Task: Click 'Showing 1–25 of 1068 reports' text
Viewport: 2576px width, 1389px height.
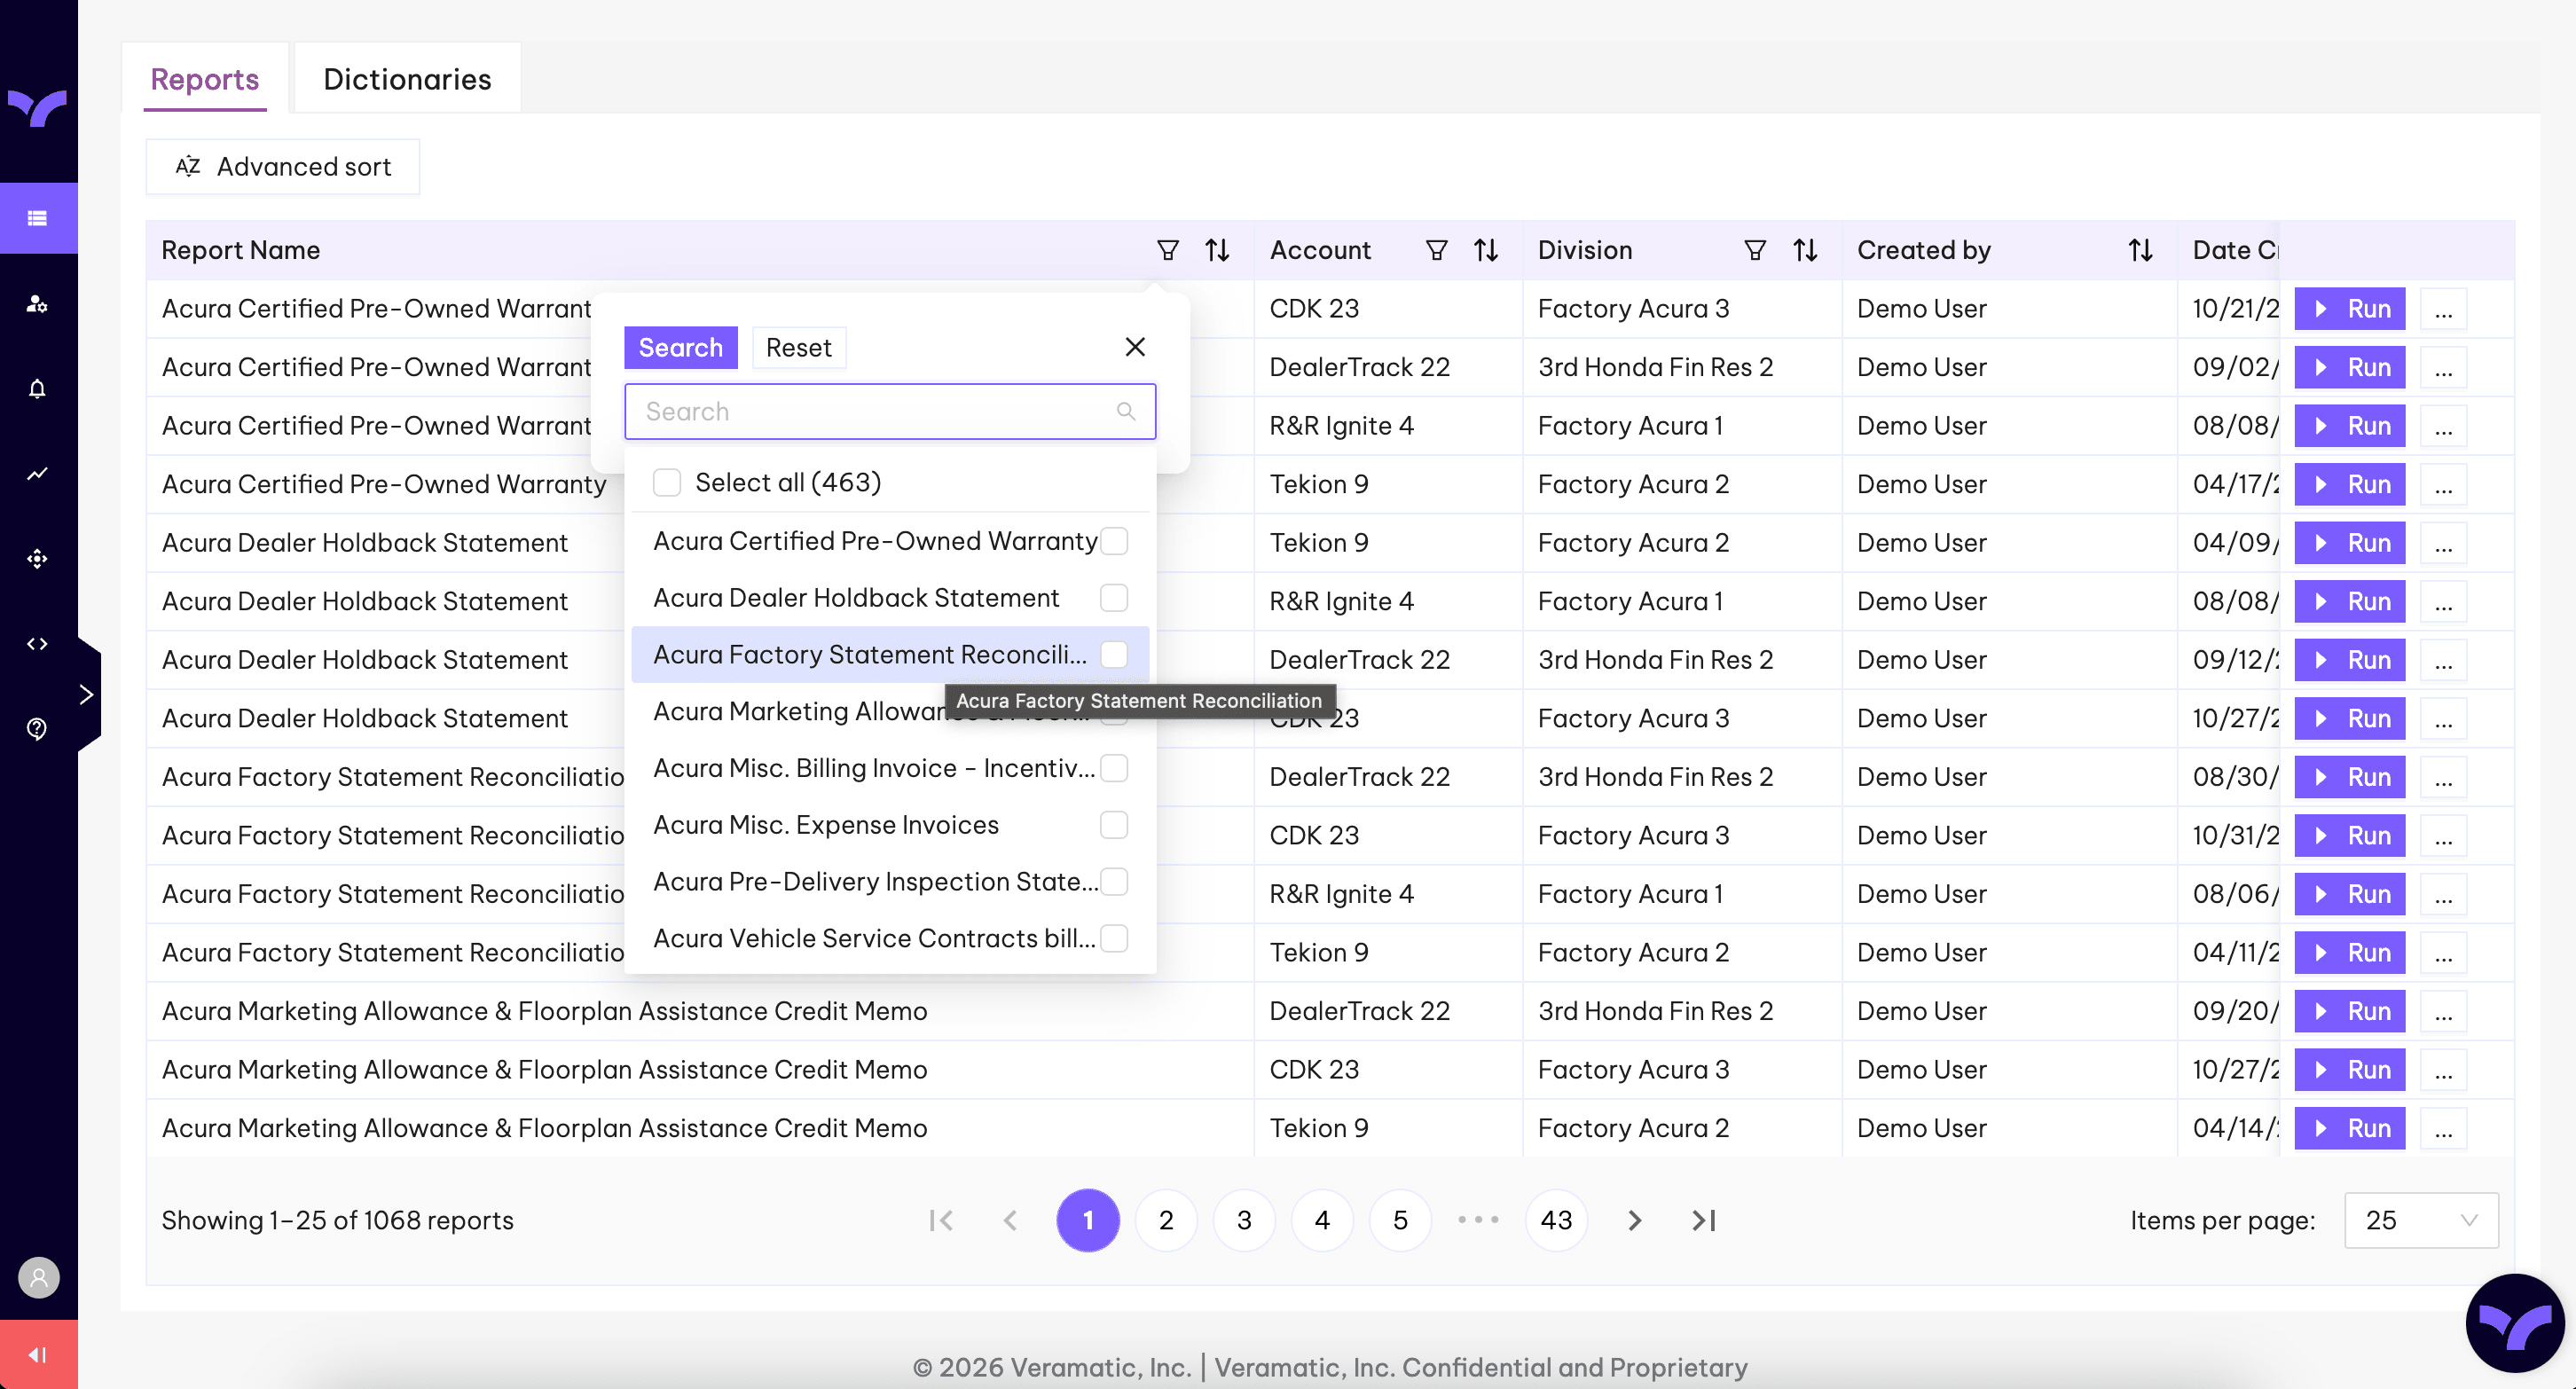Action: (x=337, y=1220)
